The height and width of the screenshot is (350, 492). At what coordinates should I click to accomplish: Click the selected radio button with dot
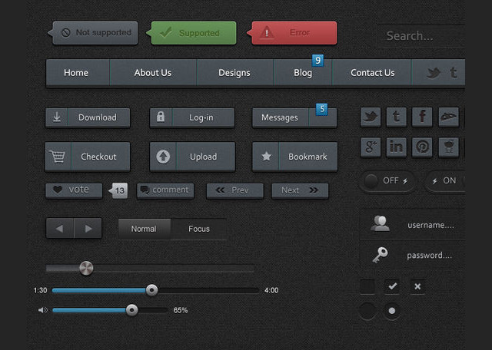coord(392,311)
